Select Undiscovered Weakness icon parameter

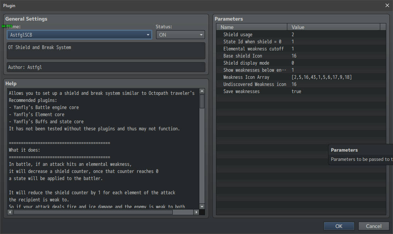[301, 84]
